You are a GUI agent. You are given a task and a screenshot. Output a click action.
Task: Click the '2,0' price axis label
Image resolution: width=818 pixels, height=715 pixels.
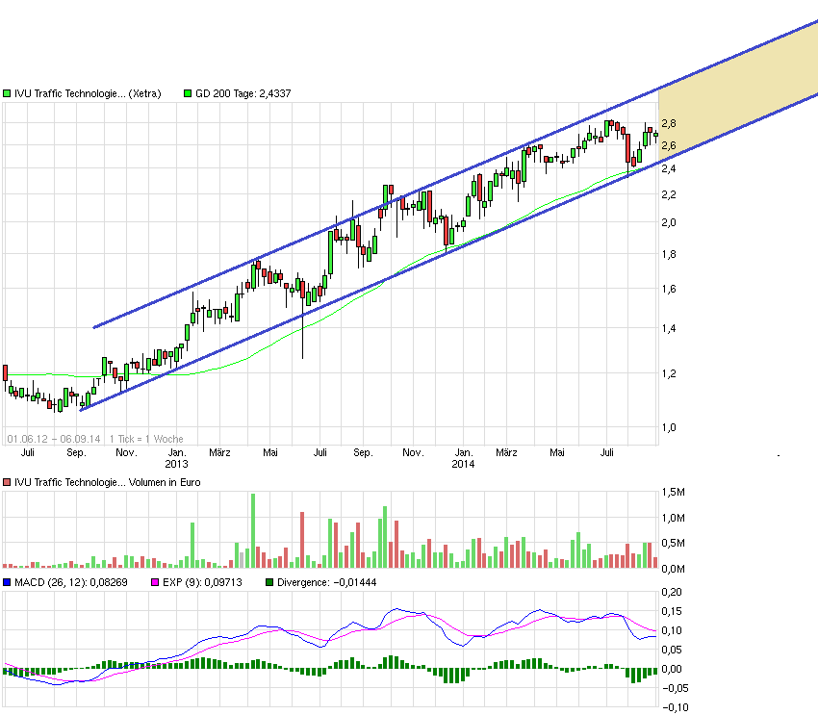tap(669, 222)
